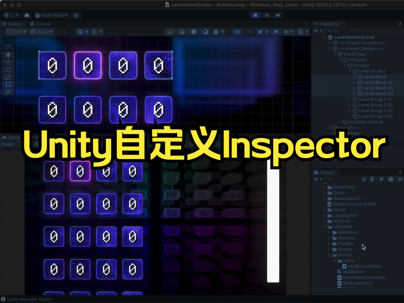Click the Unity cloud collaborate icon

[27, 15]
